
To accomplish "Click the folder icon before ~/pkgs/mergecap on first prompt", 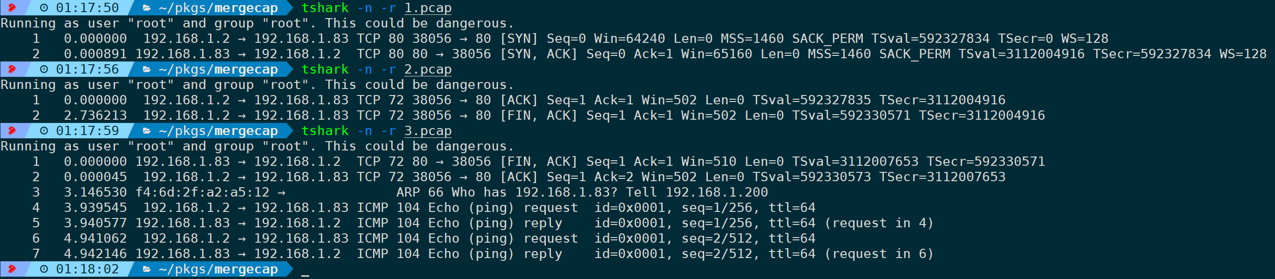I will [x=147, y=8].
